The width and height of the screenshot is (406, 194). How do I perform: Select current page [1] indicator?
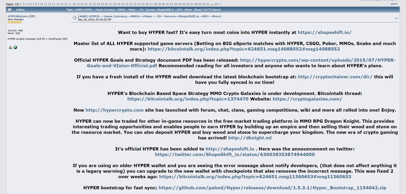[x=17, y=4]
